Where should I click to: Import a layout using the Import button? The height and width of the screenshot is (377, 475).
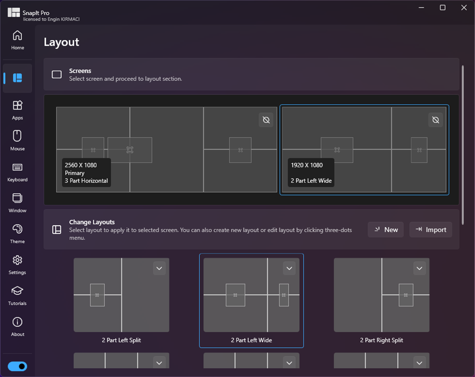coord(430,229)
